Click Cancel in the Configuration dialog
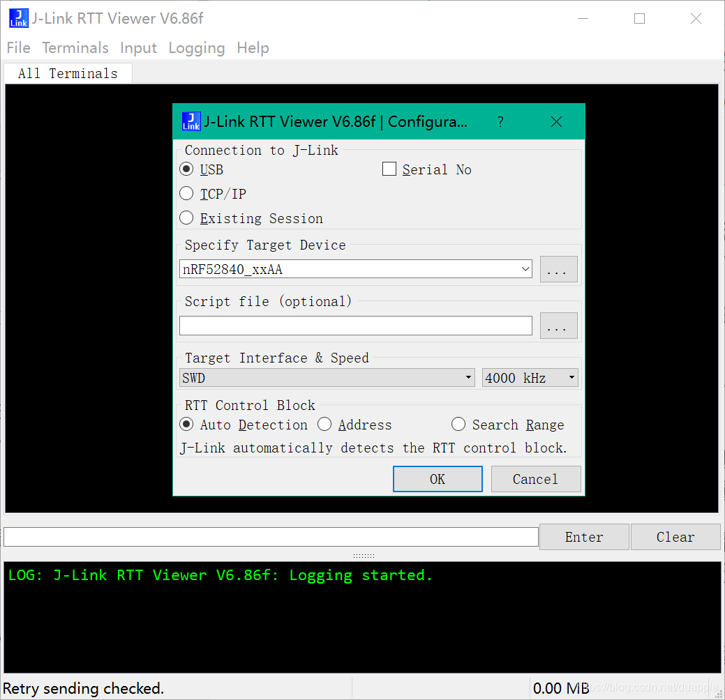725x700 pixels. [535, 479]
